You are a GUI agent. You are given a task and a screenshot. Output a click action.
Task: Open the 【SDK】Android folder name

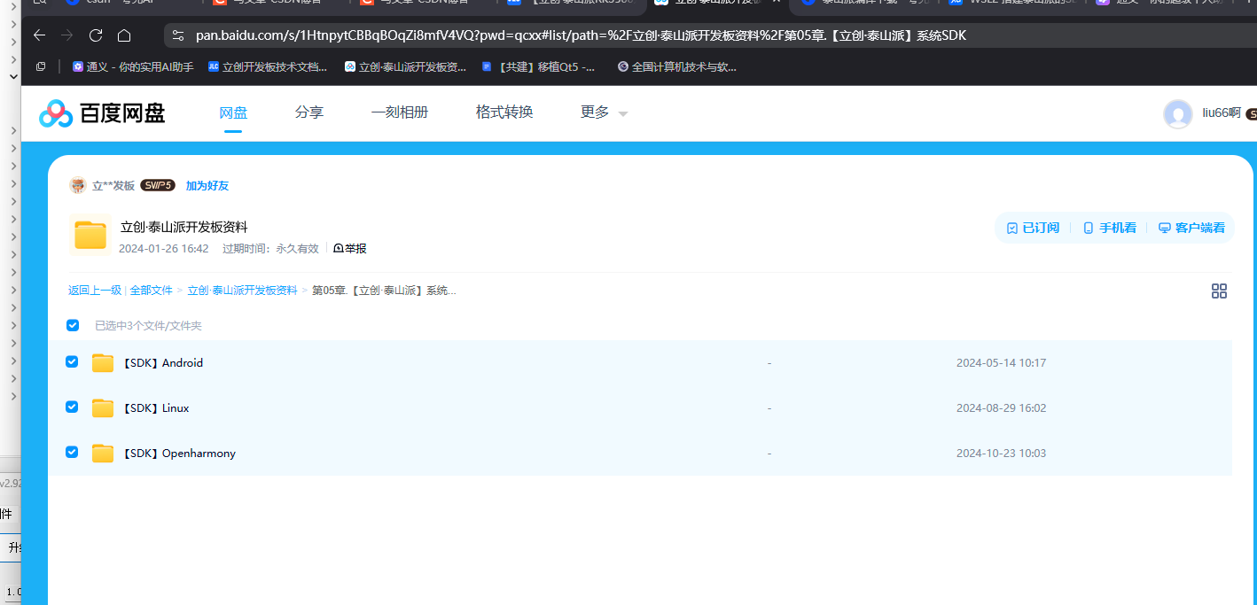pos(161,363)
